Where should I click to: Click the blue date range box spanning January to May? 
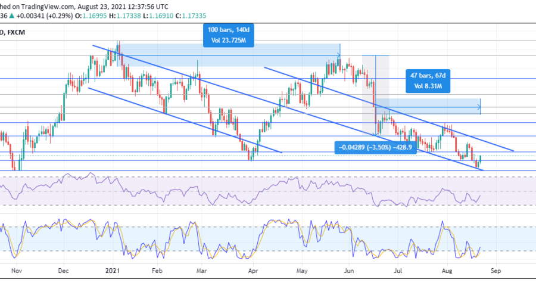point(228,55)
